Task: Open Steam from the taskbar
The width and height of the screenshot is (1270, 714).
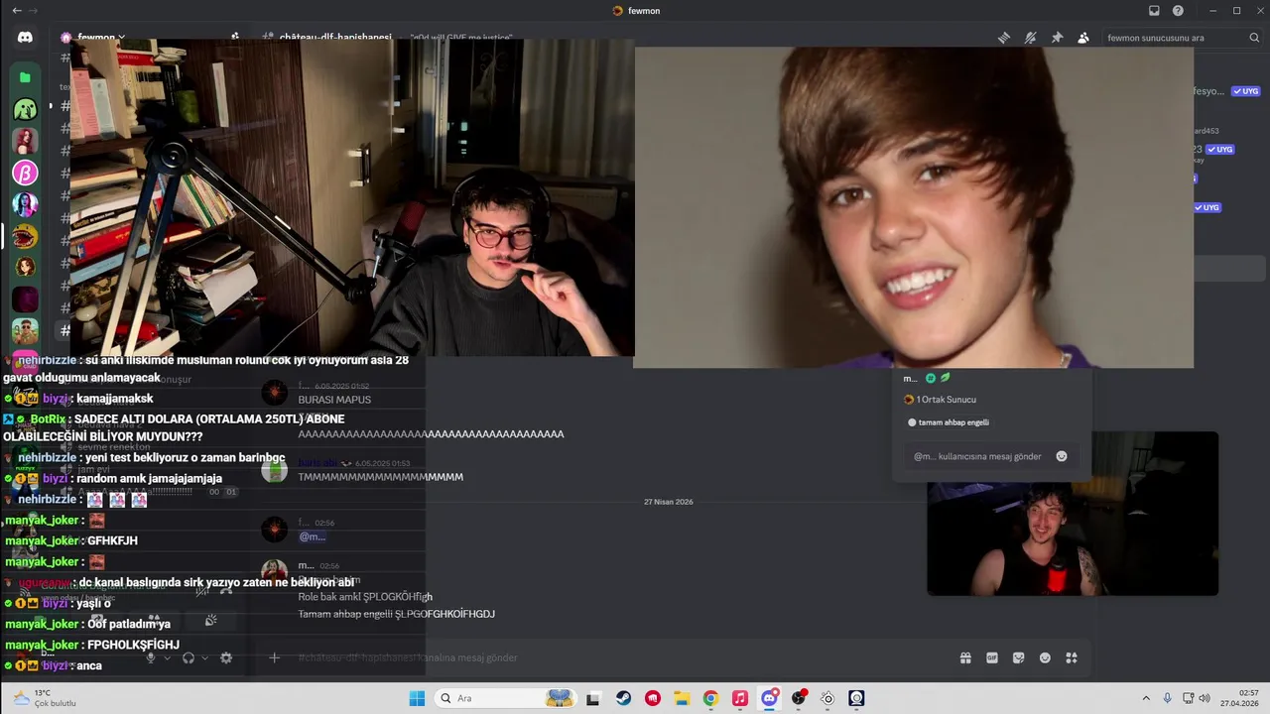Action: pos(623,698)
